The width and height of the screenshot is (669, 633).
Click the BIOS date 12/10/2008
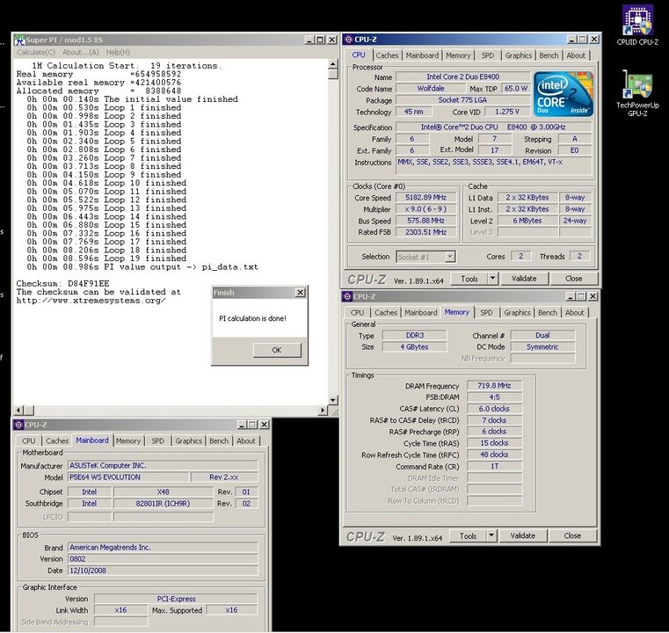pyautogui.click(x=163, y=571)
